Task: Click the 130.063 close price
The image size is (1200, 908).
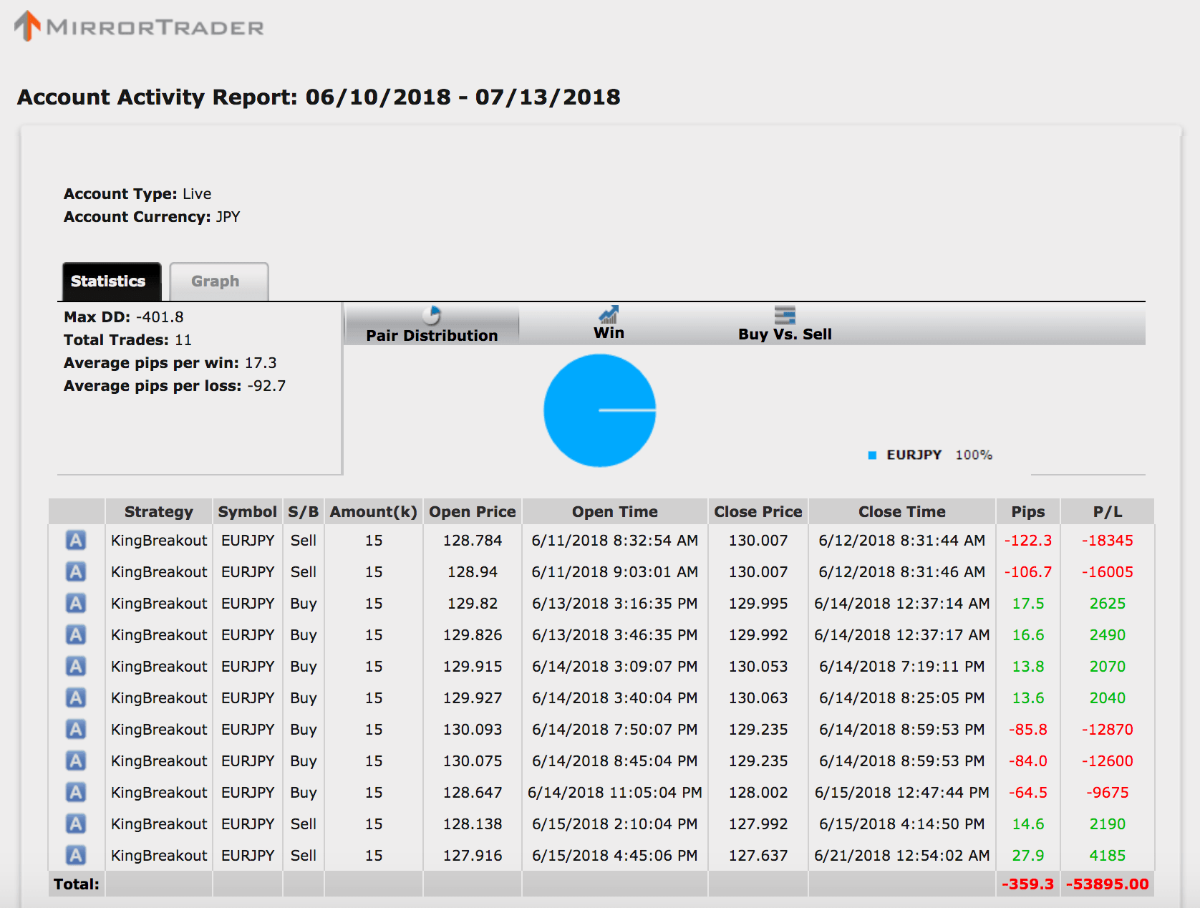Action: pyautogui.click(x=758, y=698)
